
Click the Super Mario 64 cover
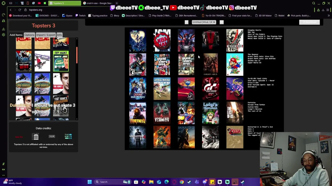click(235, 65)
